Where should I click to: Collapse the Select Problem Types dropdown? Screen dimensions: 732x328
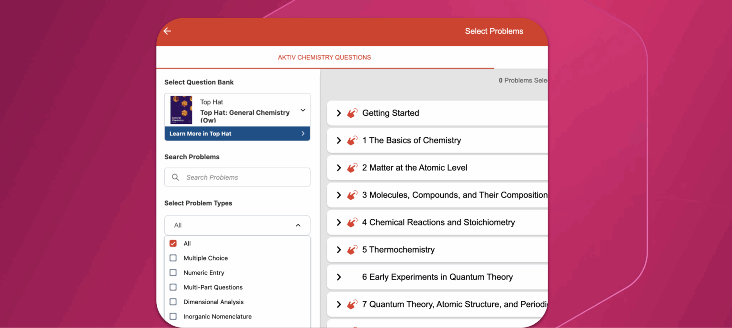[298, 225]
